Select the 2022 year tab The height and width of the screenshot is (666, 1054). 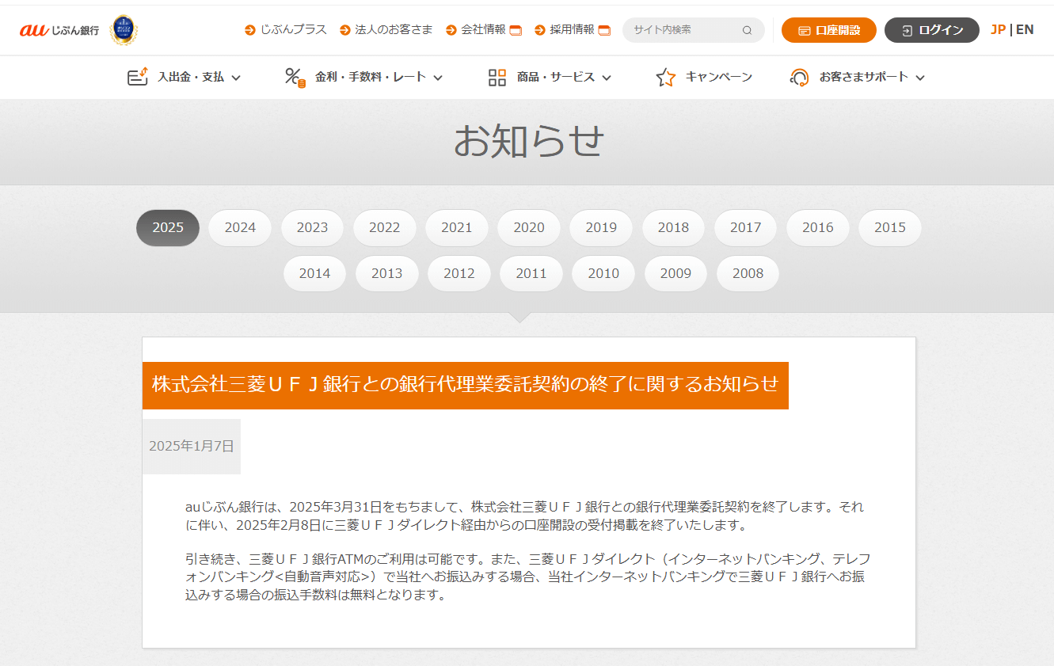tap(384, 227)
